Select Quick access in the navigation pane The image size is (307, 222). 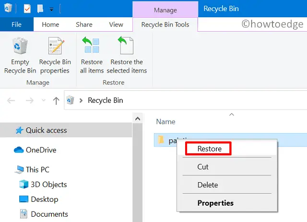coord(66,130)
